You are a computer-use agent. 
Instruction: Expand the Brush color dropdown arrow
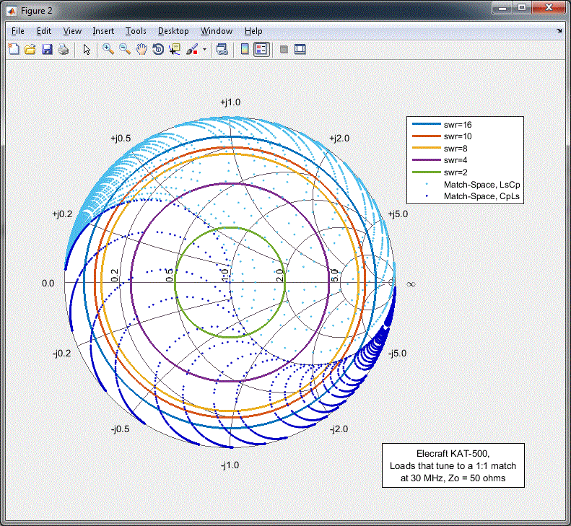tap(204, 49)
